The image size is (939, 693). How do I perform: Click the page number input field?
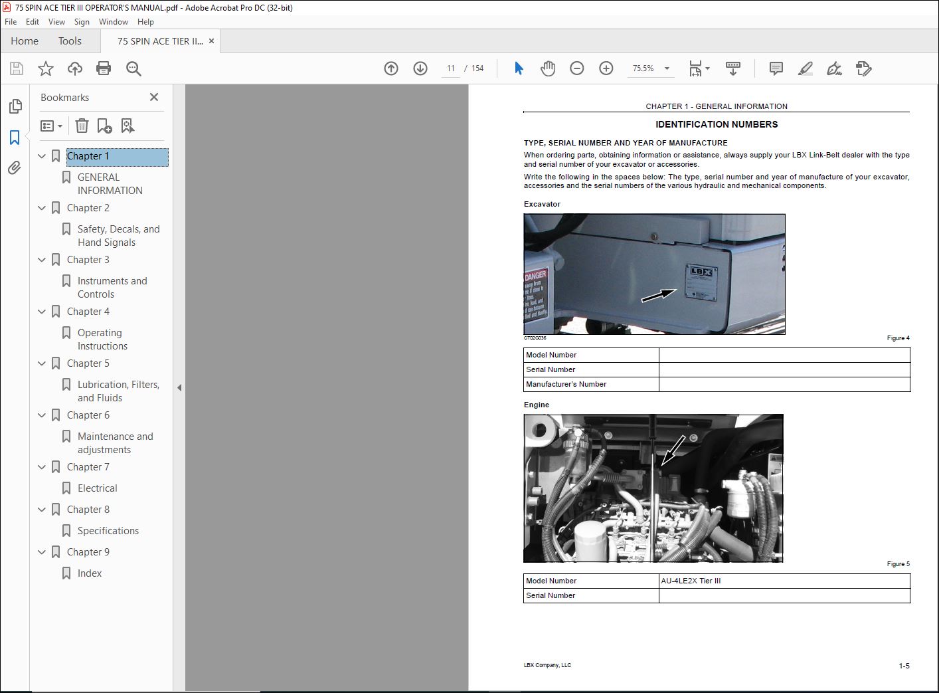[x=451, y=68]
